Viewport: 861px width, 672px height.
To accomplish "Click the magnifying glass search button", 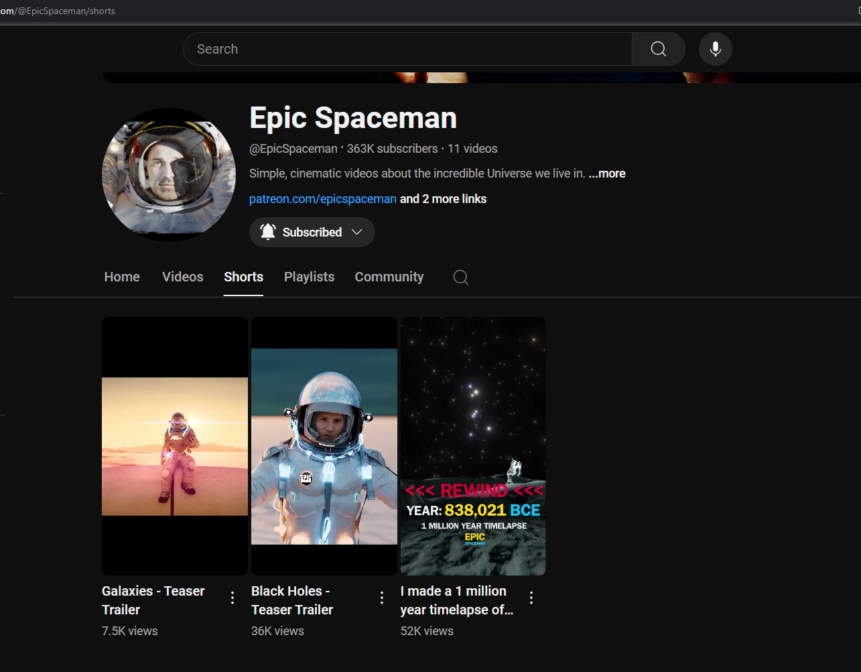I will (x=658, y=49).
